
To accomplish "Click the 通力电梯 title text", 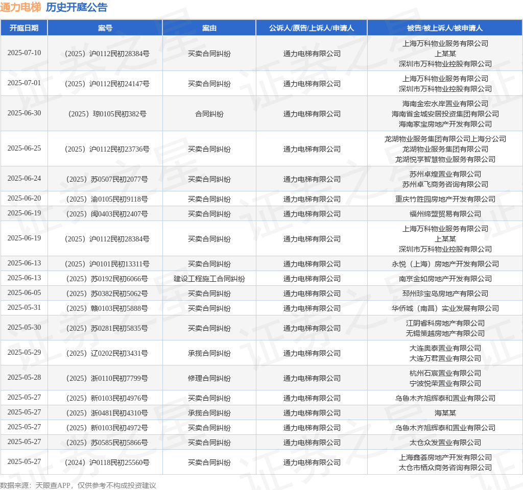I will pos(20,7).
